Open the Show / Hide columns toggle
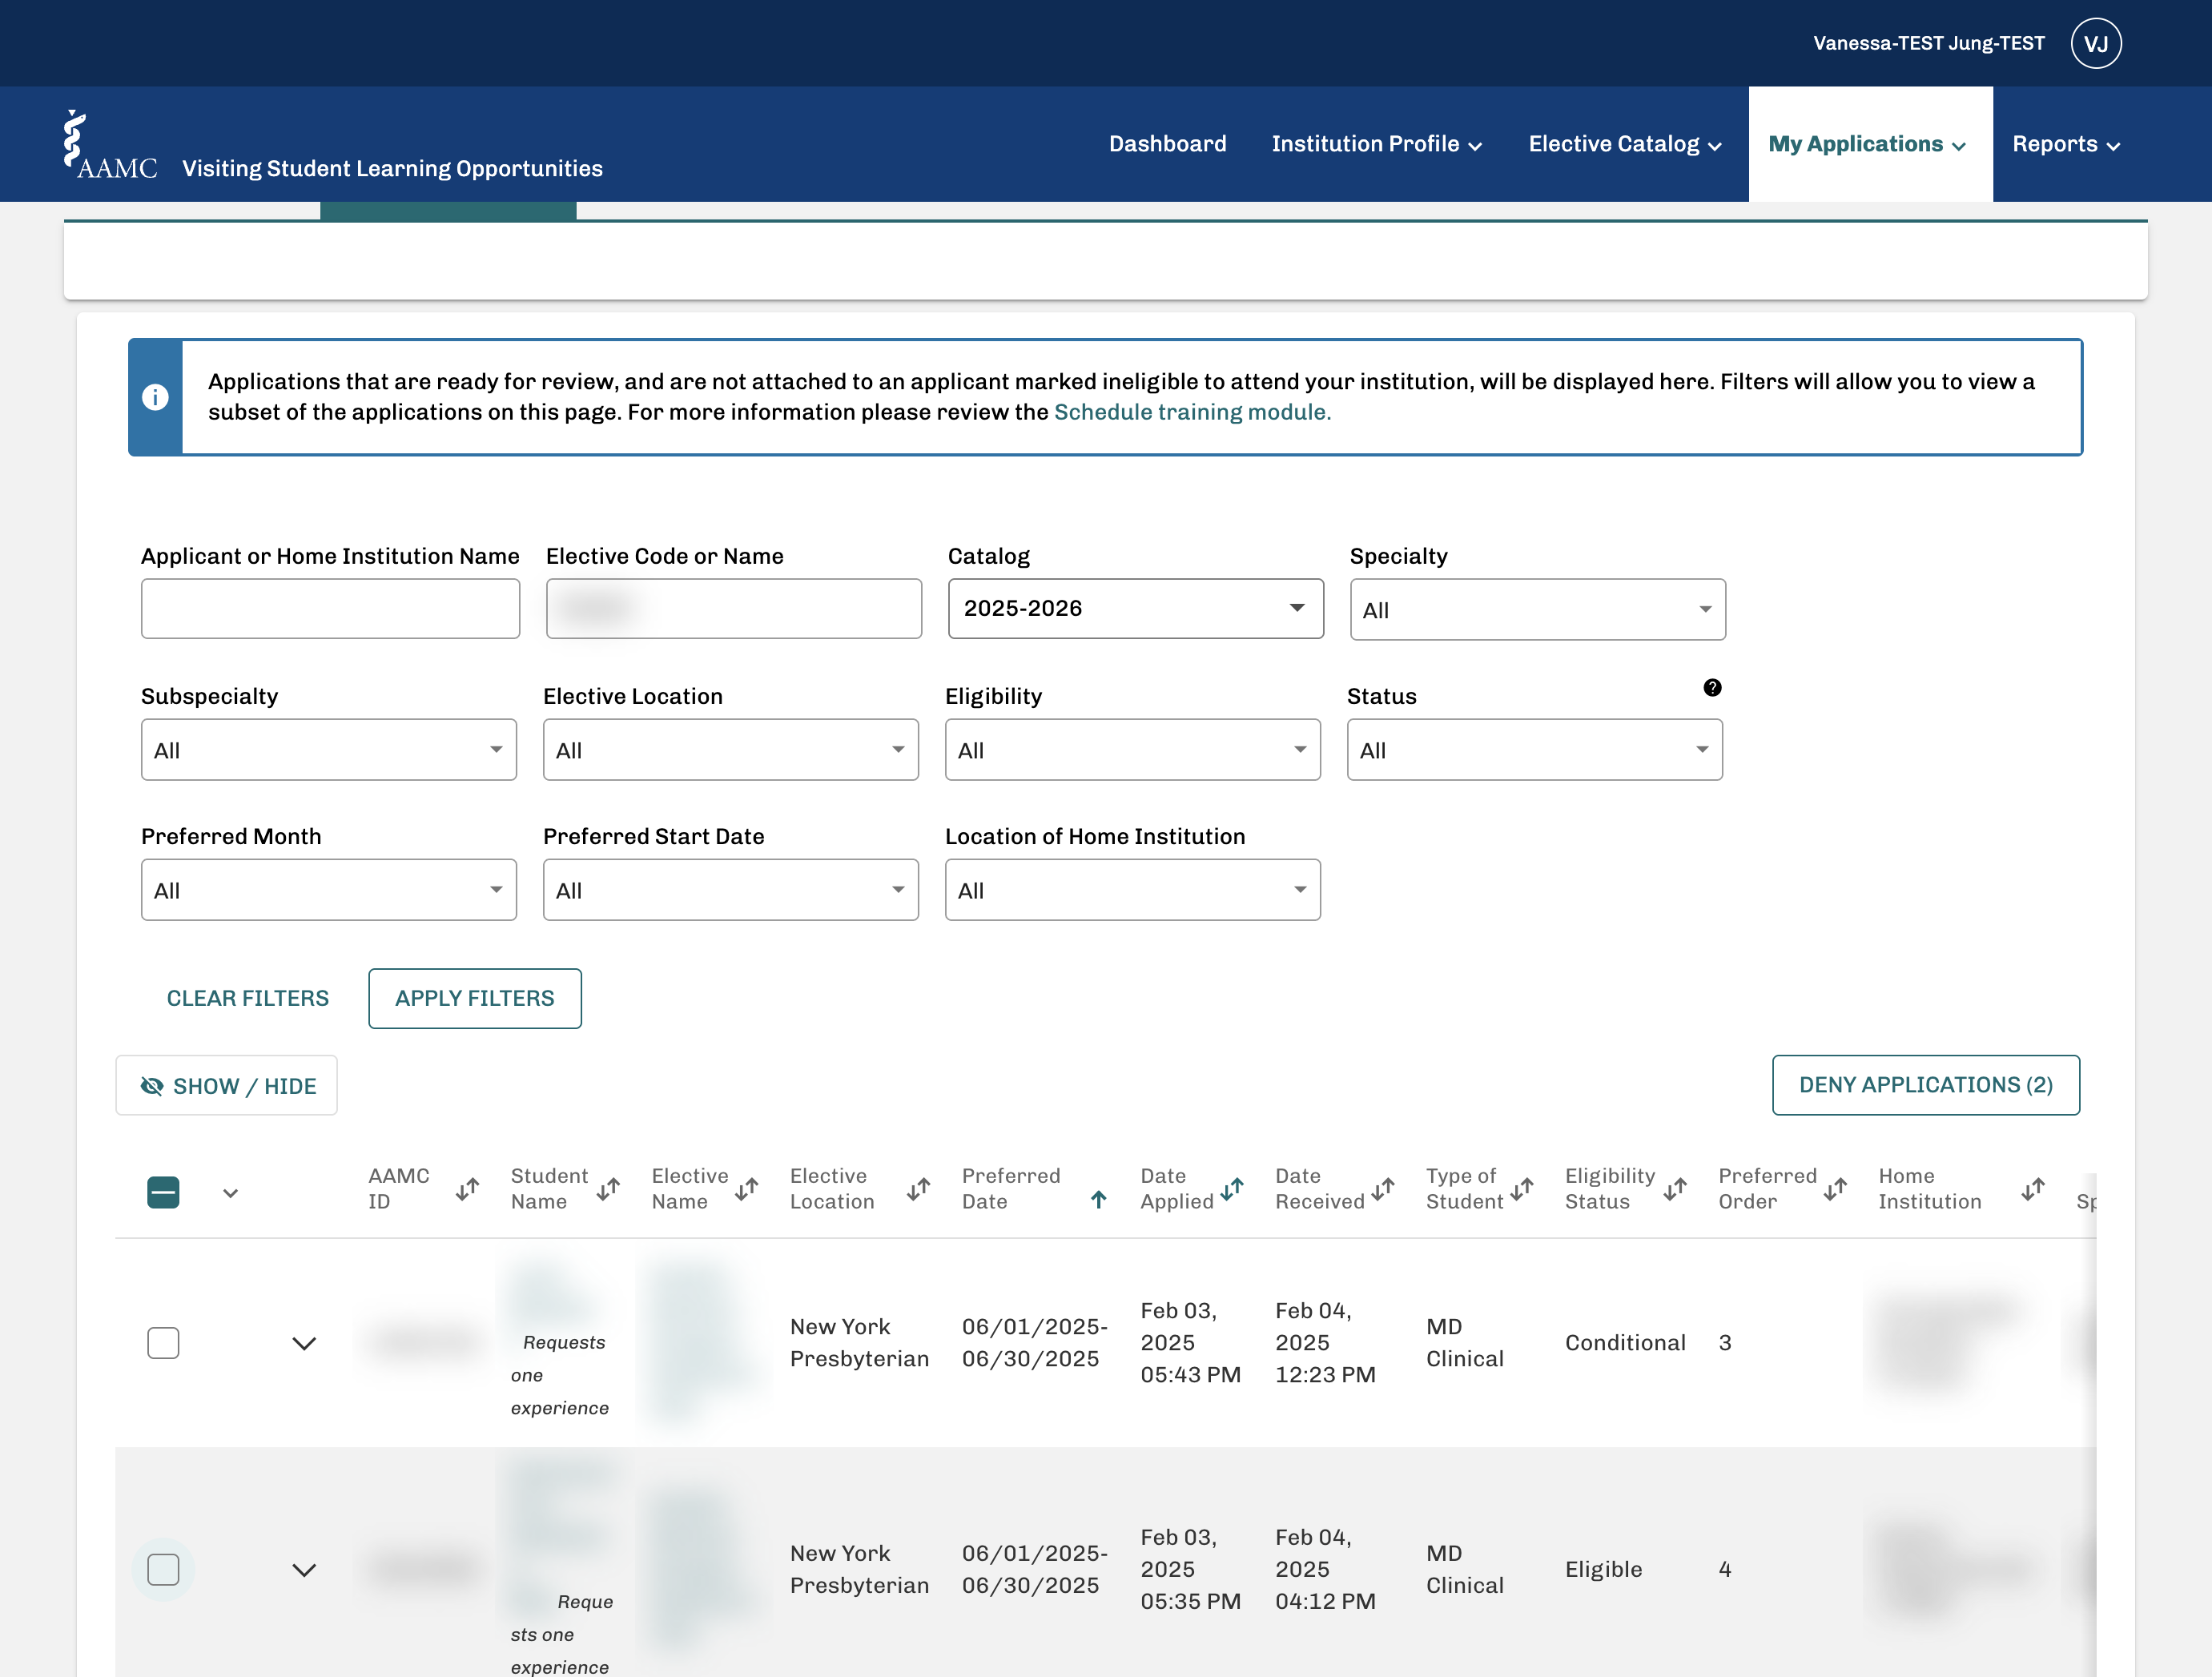The height and width of the screenshot is (1677, 2212). point(227,1085)
